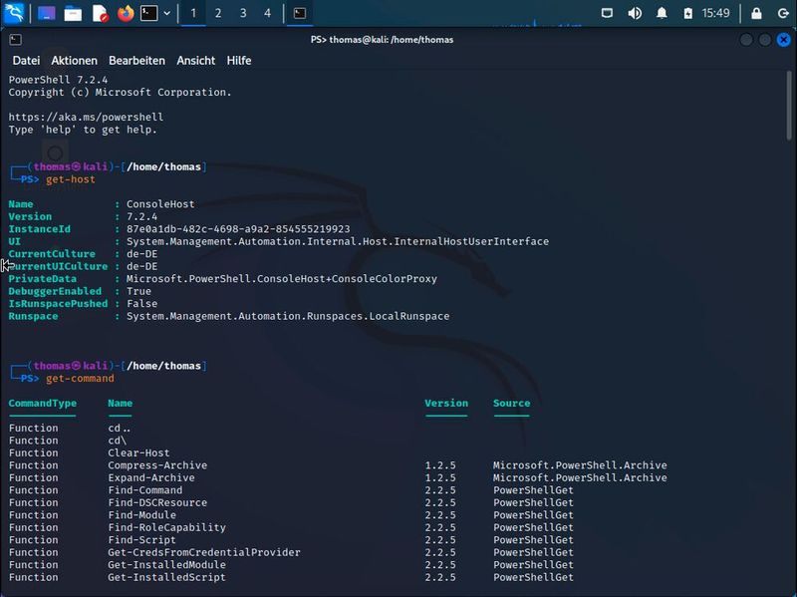This screenshot has height=597, width=797.
Task: Click the lock-screen icon in the panel
Action: 757,14
